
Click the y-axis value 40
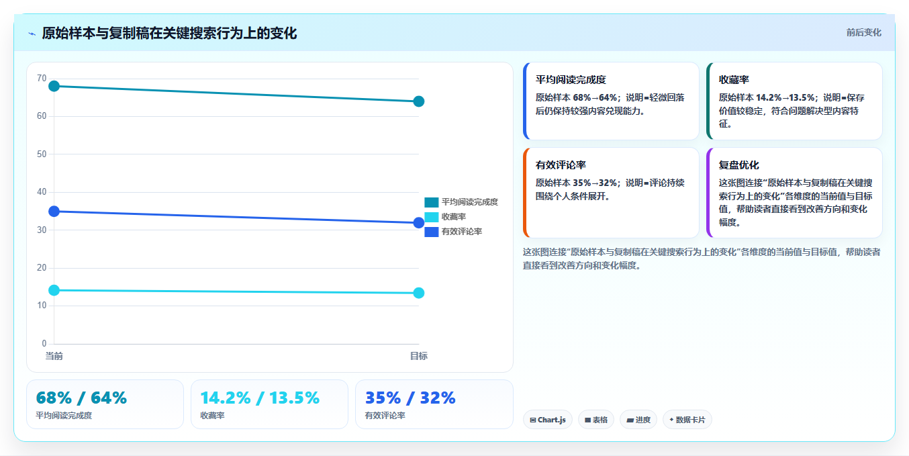[42, 192]
